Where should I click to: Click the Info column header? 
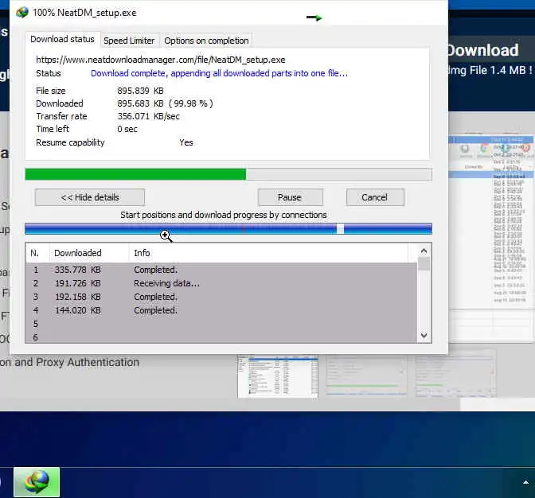pos(268,253)
